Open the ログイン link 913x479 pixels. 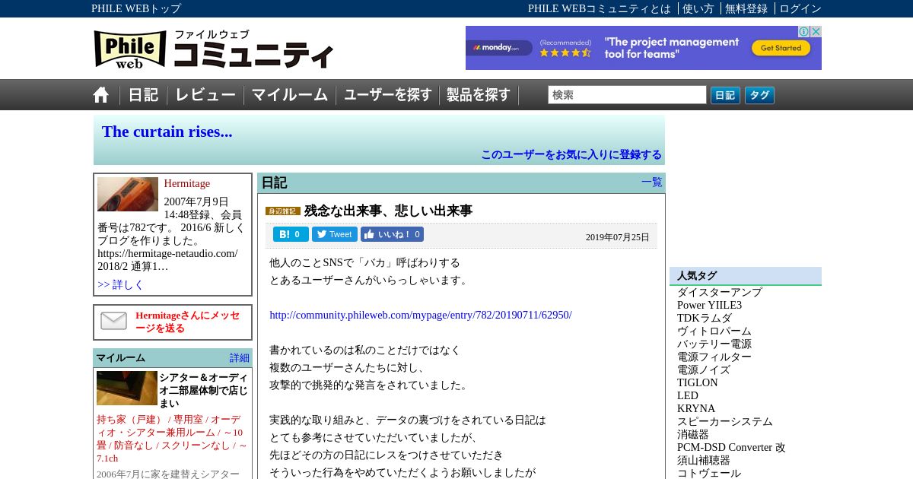tap(800, 8)
